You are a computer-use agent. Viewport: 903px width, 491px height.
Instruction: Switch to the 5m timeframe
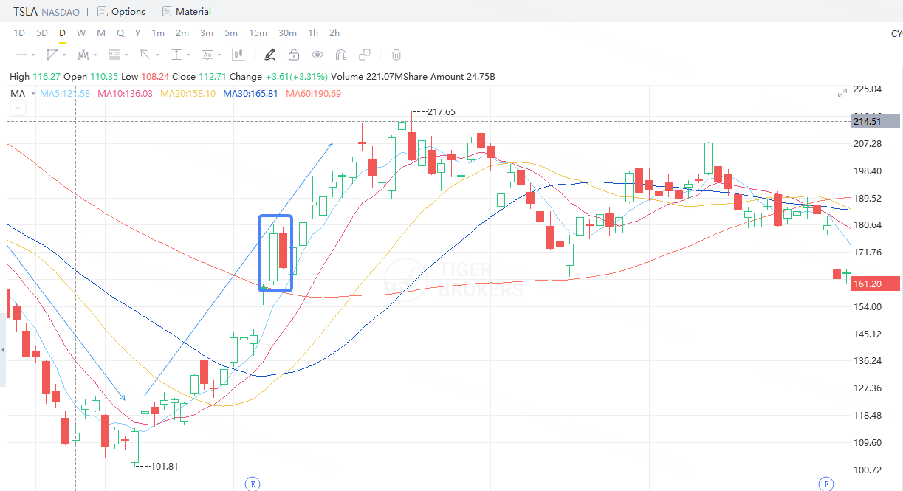click(x=231, y=33)
